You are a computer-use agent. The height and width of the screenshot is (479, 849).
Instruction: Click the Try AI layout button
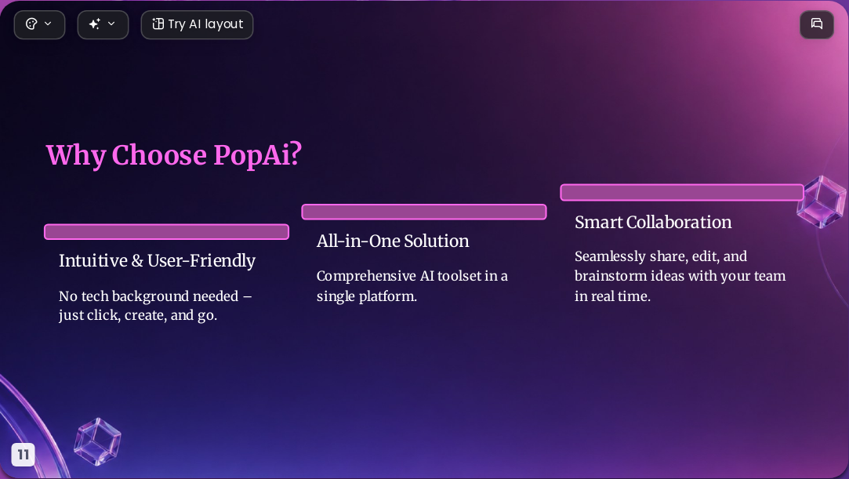197,24
